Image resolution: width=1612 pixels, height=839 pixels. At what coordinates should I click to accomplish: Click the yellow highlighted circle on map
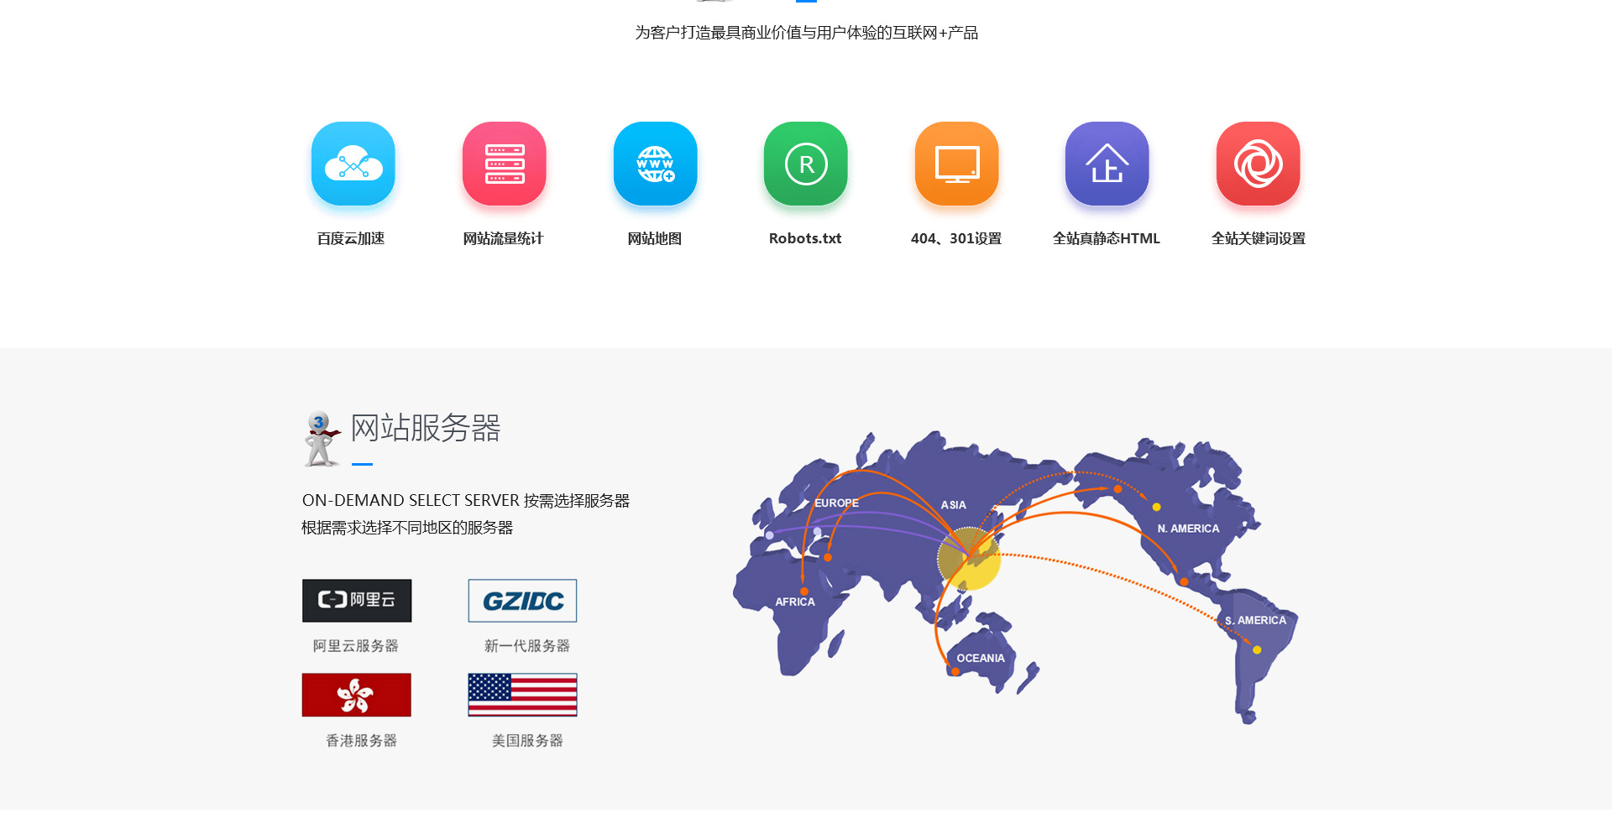coord(969,559)
